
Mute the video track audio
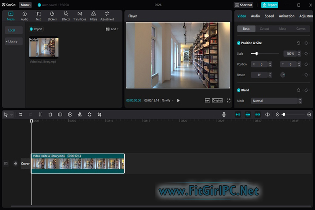15,164
